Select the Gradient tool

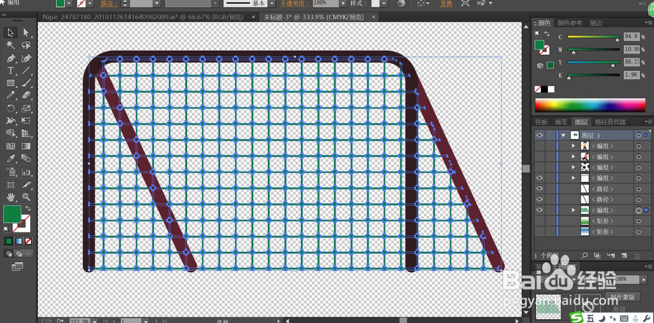(x=26, y=146)
